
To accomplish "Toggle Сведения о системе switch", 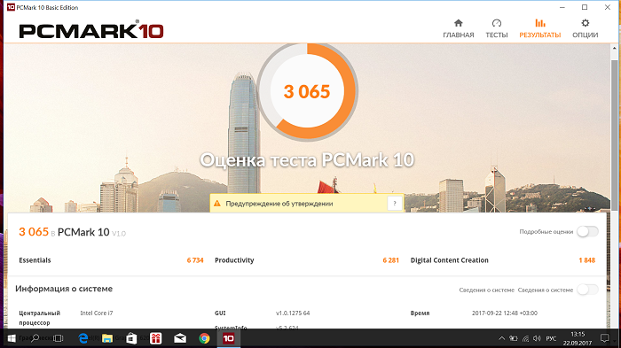I will (x=587, y=290).
